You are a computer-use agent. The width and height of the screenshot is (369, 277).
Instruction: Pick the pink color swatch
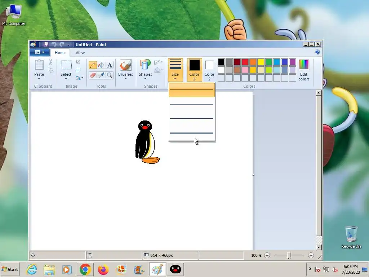[x=245, y=70]
